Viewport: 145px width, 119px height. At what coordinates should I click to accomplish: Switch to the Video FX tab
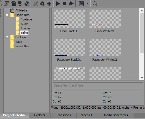pos(87,115)
